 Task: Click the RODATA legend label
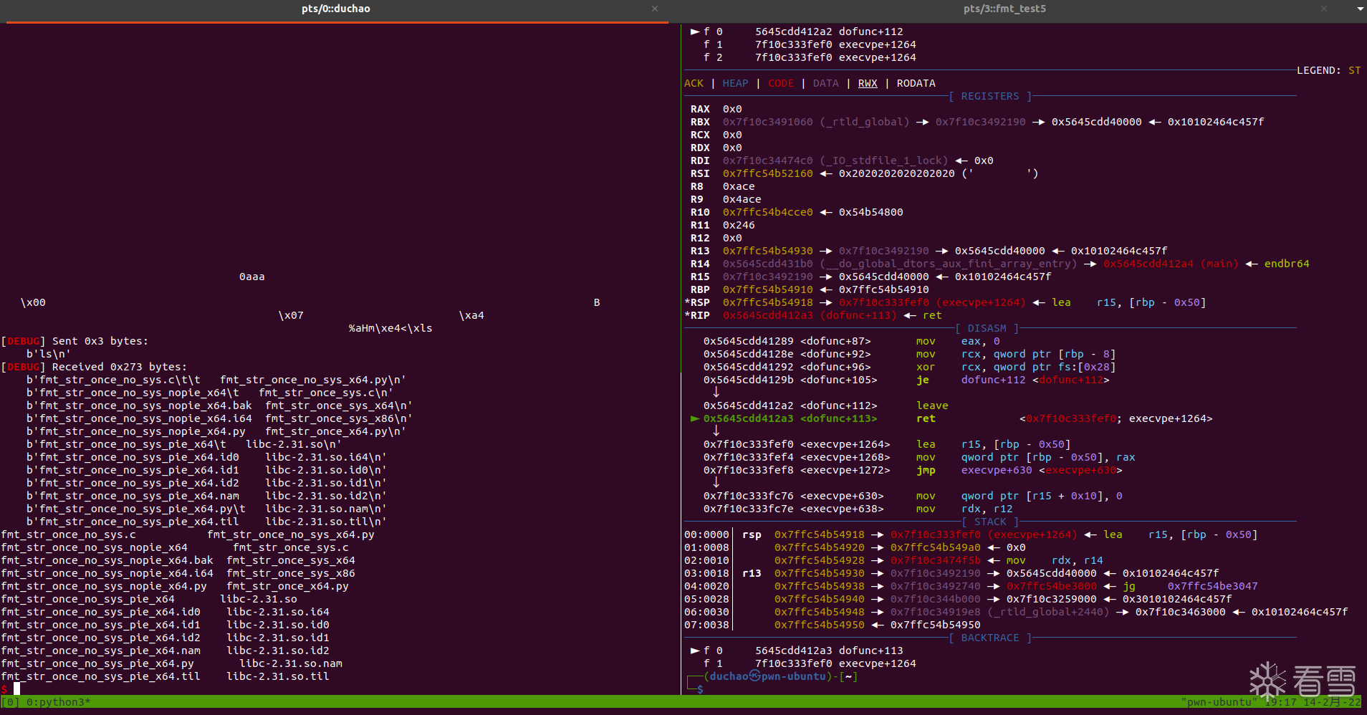coord(916,83)
